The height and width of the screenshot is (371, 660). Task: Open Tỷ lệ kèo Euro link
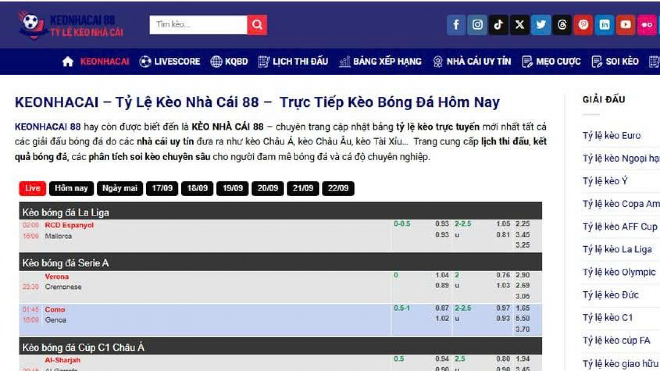611,136
